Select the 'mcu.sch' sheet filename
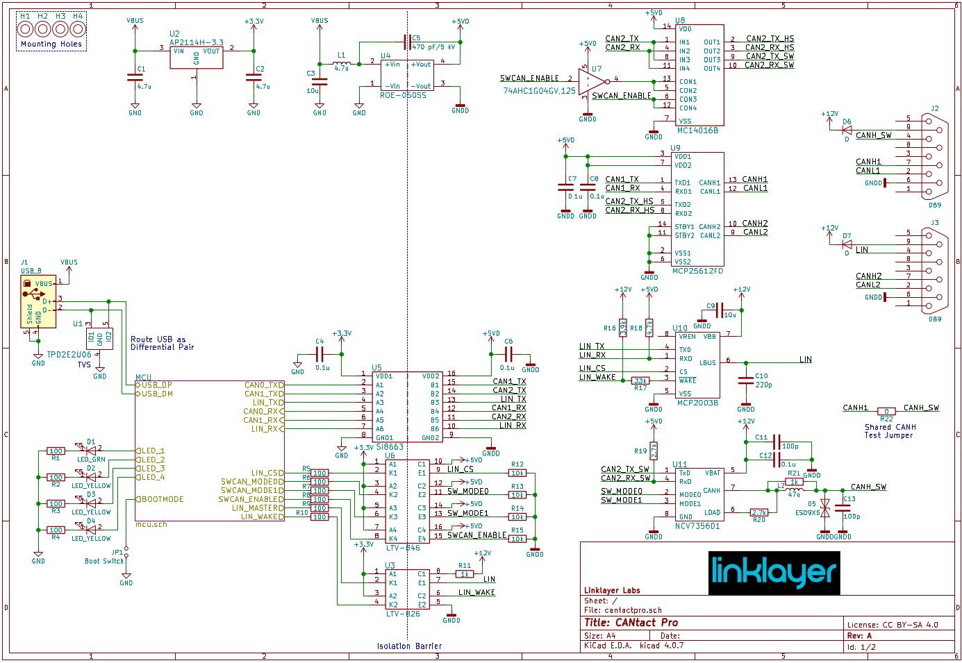The image size is (962, 663). [x=151, y=525]
